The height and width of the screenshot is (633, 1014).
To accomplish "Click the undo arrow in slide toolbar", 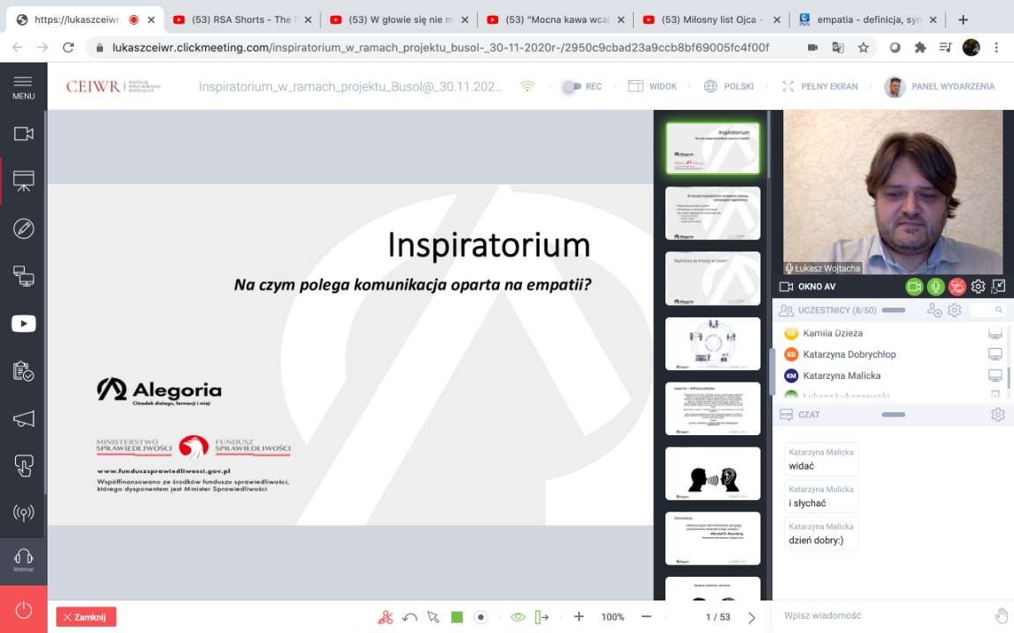I will click(x=409, y=617).
